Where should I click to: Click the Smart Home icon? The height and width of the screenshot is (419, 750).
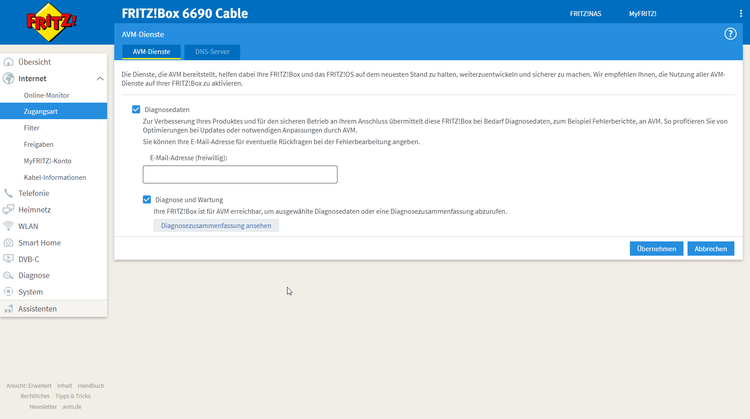point(8,243)
